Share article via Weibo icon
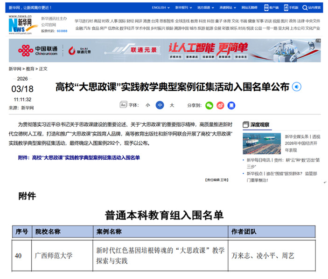Image resolution: width=328 pixels, height=279 pixels. [220, 105]
